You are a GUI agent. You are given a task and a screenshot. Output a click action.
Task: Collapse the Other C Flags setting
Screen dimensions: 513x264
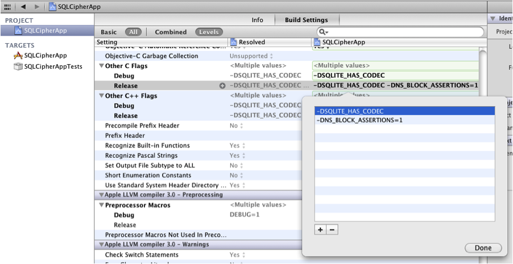101,66
